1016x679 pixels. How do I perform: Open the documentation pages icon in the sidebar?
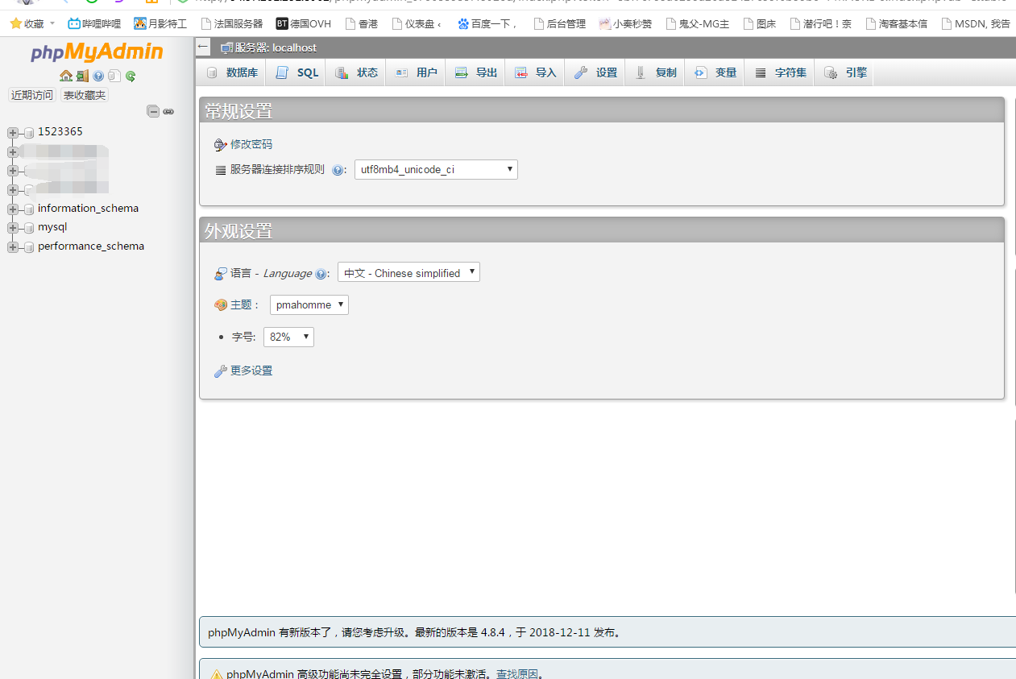[114, 76]
